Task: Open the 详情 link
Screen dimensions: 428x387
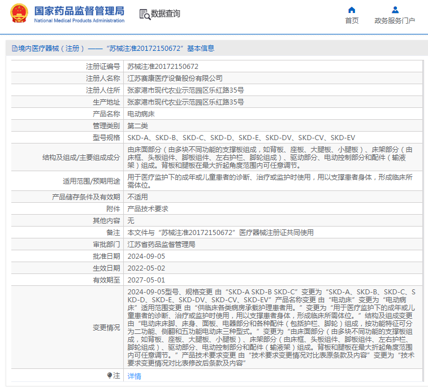Action: 134,376
